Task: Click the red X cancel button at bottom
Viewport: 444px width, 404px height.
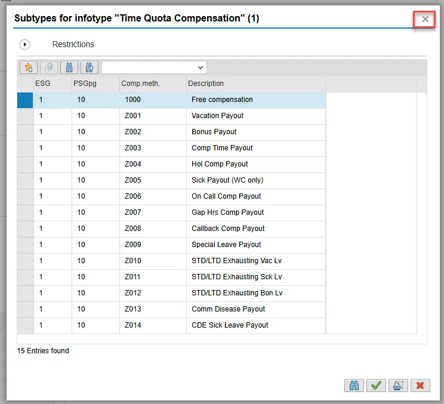Action: (420, 386)
